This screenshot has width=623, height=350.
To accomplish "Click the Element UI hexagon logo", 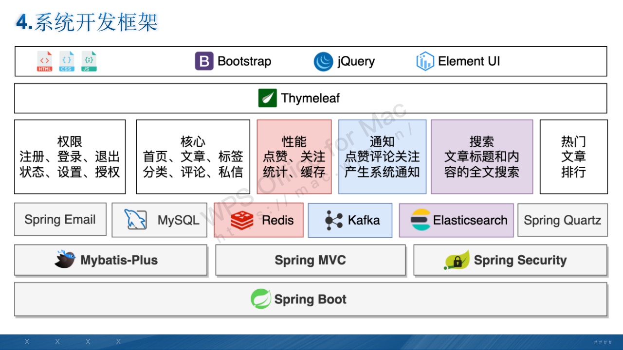I will click(x=425, y=61).
